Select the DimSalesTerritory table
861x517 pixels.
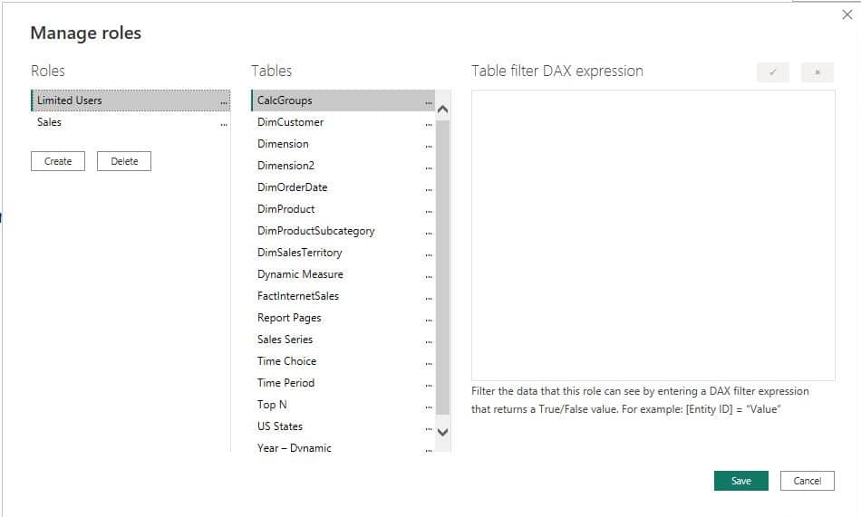343,253
